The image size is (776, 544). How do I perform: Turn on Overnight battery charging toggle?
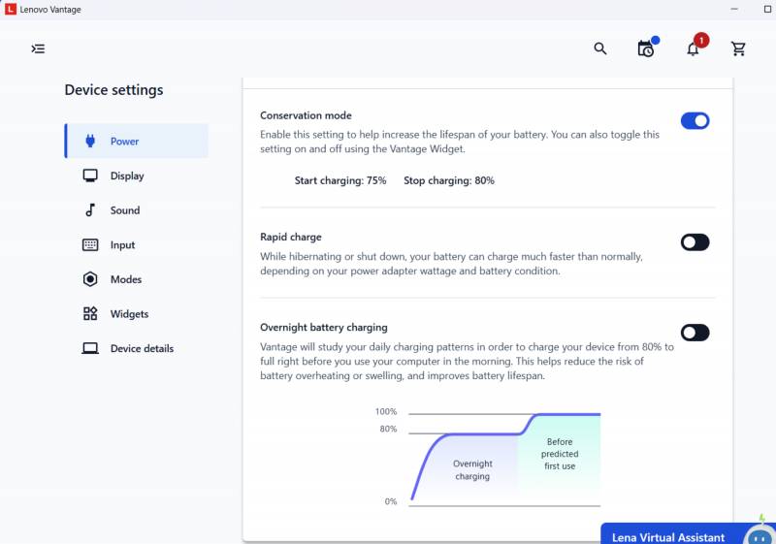695,333
